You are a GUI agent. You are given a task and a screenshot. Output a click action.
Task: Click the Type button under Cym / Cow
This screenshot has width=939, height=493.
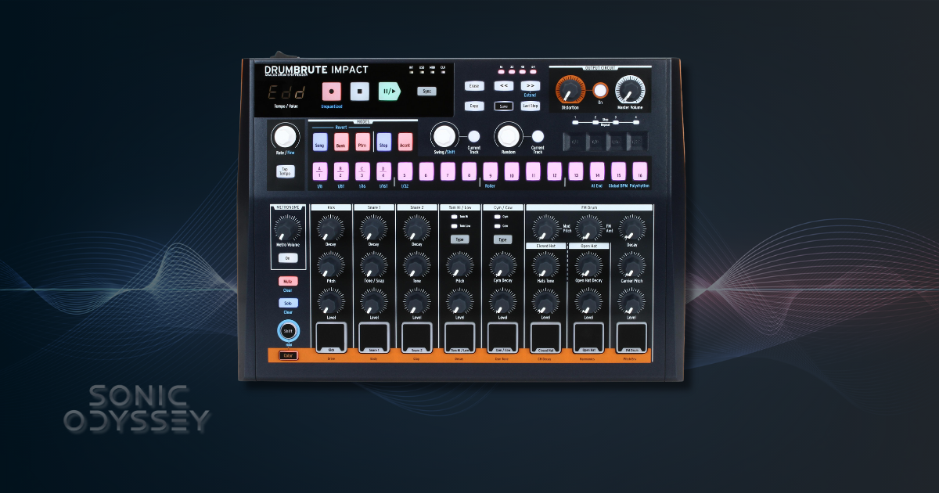point(502,239)
